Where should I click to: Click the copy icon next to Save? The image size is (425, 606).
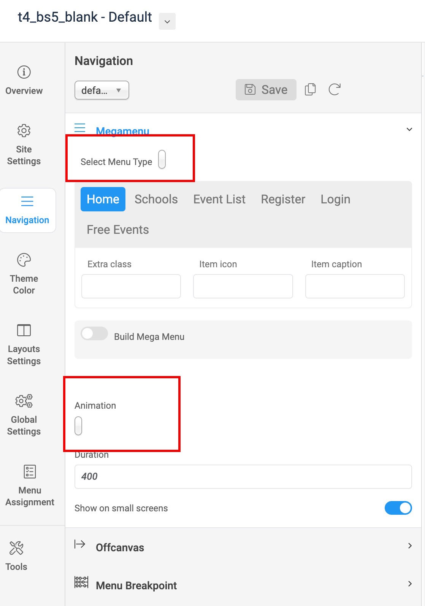[x=310, y=89]
